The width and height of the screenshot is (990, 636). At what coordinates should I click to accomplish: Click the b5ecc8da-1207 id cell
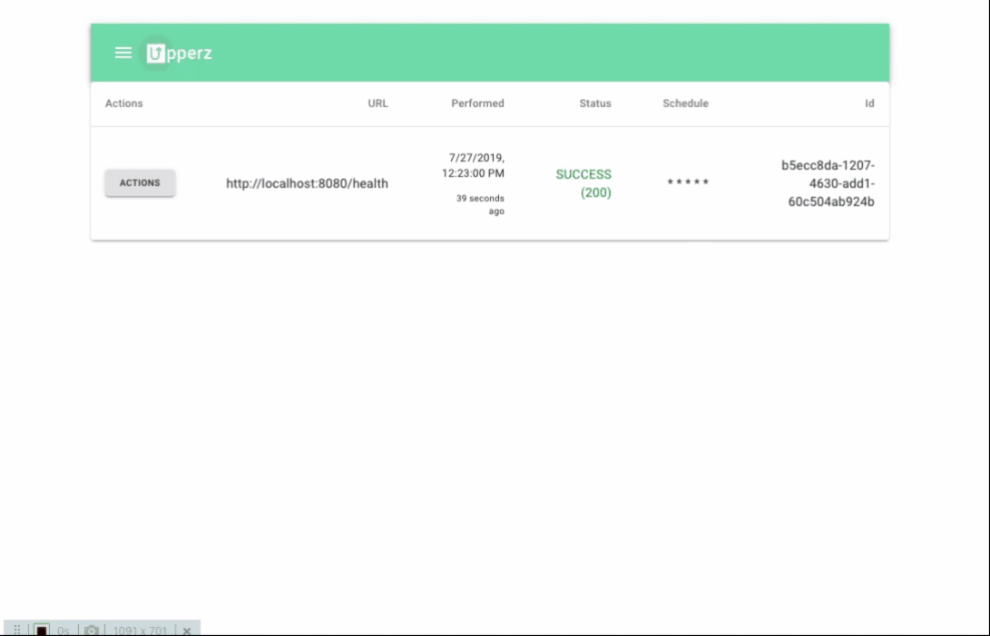[828, 183]
